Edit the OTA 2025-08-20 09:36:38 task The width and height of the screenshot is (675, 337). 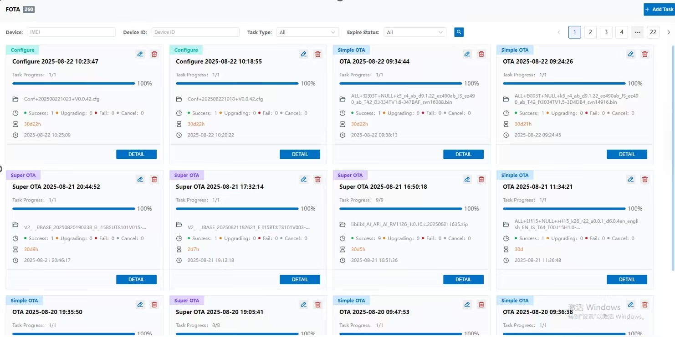pos(631,305)
